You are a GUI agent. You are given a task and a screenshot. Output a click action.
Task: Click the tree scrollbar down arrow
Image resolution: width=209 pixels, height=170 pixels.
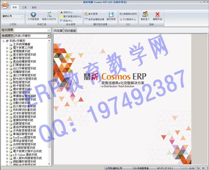49,164
